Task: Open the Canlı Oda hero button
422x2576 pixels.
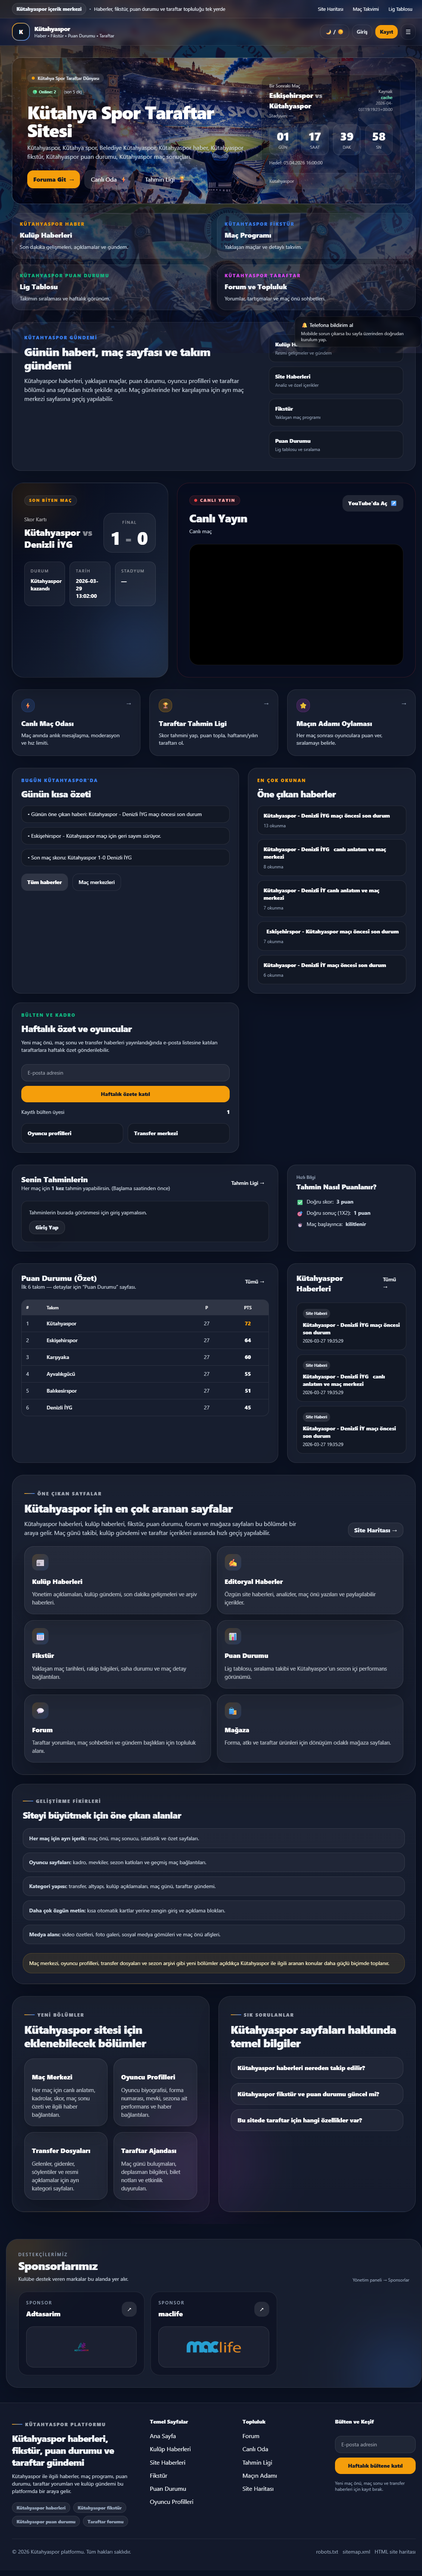Action: pos(108,180)
